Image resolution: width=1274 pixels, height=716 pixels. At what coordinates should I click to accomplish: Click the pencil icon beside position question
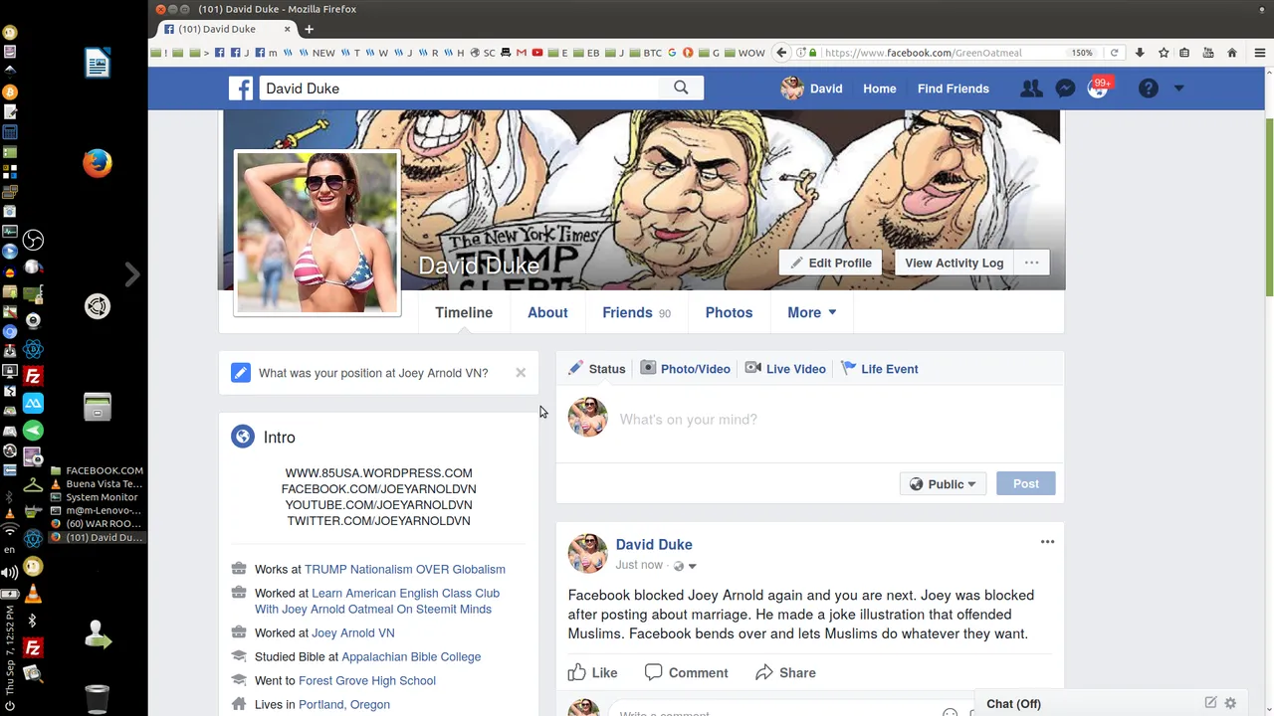click(x=241, y=373)
